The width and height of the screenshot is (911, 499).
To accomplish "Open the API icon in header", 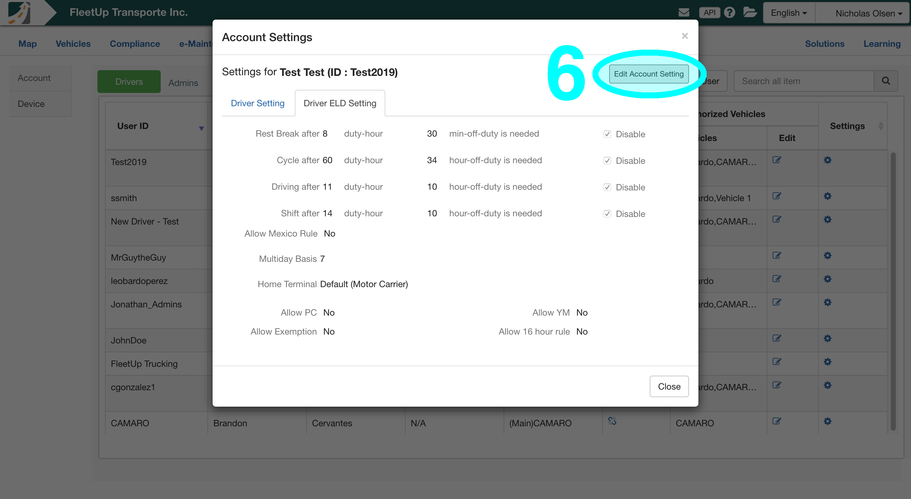I will click(709, 13).
